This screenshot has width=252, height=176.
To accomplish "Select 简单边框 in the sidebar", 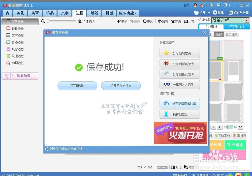I will click(x=20, y=21).
